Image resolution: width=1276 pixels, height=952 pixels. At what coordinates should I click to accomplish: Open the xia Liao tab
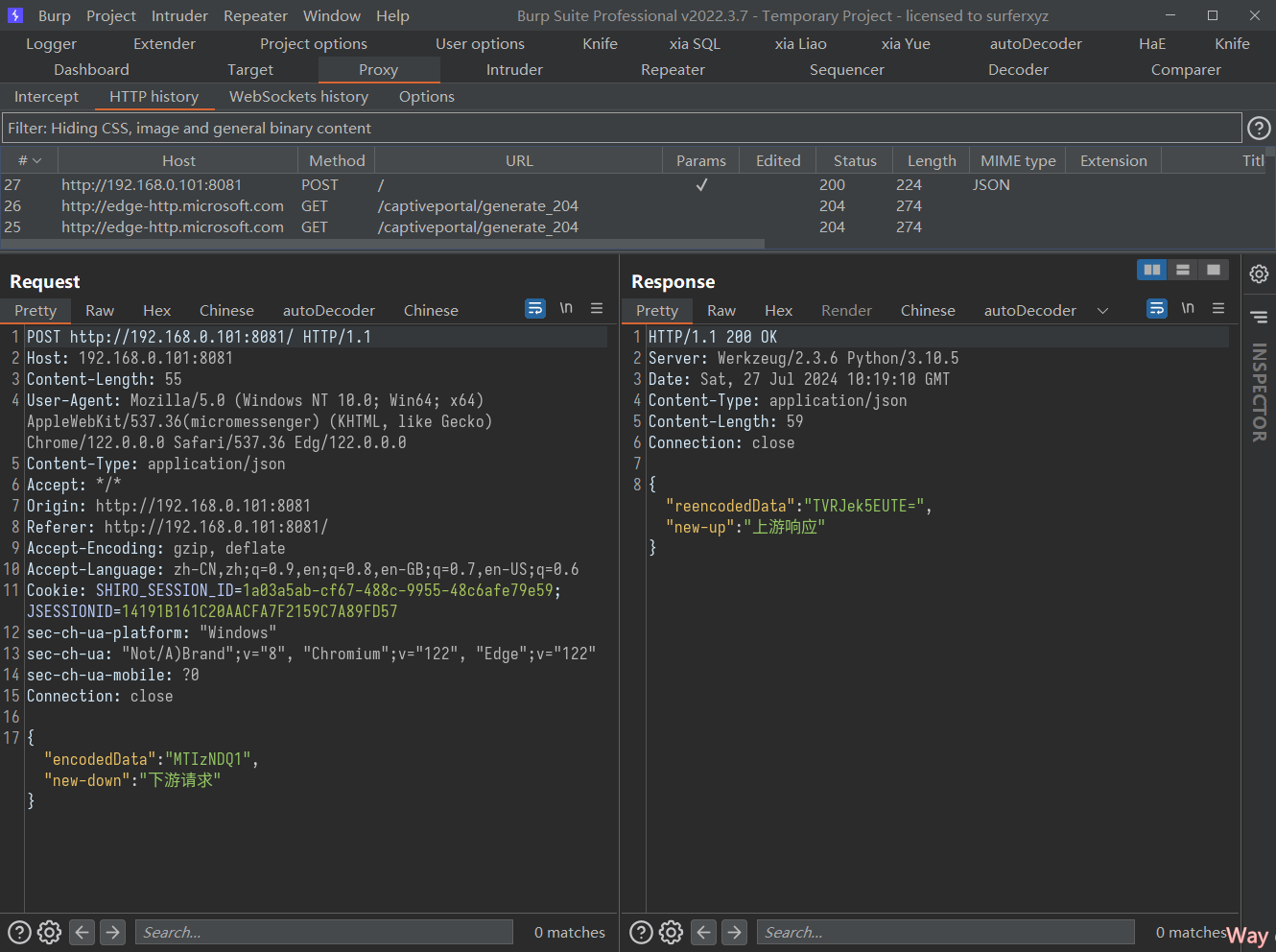coord(801,43)
